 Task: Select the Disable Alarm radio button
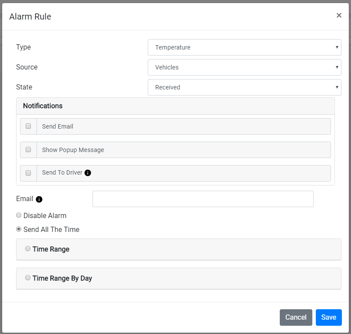(x=19, y=215)
